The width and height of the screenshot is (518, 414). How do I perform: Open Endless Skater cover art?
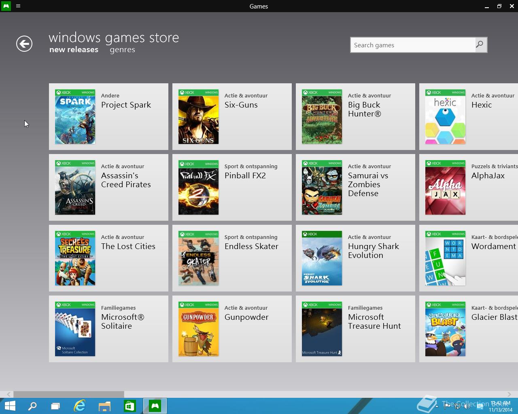pyautogui.click(x=199, y=258)
